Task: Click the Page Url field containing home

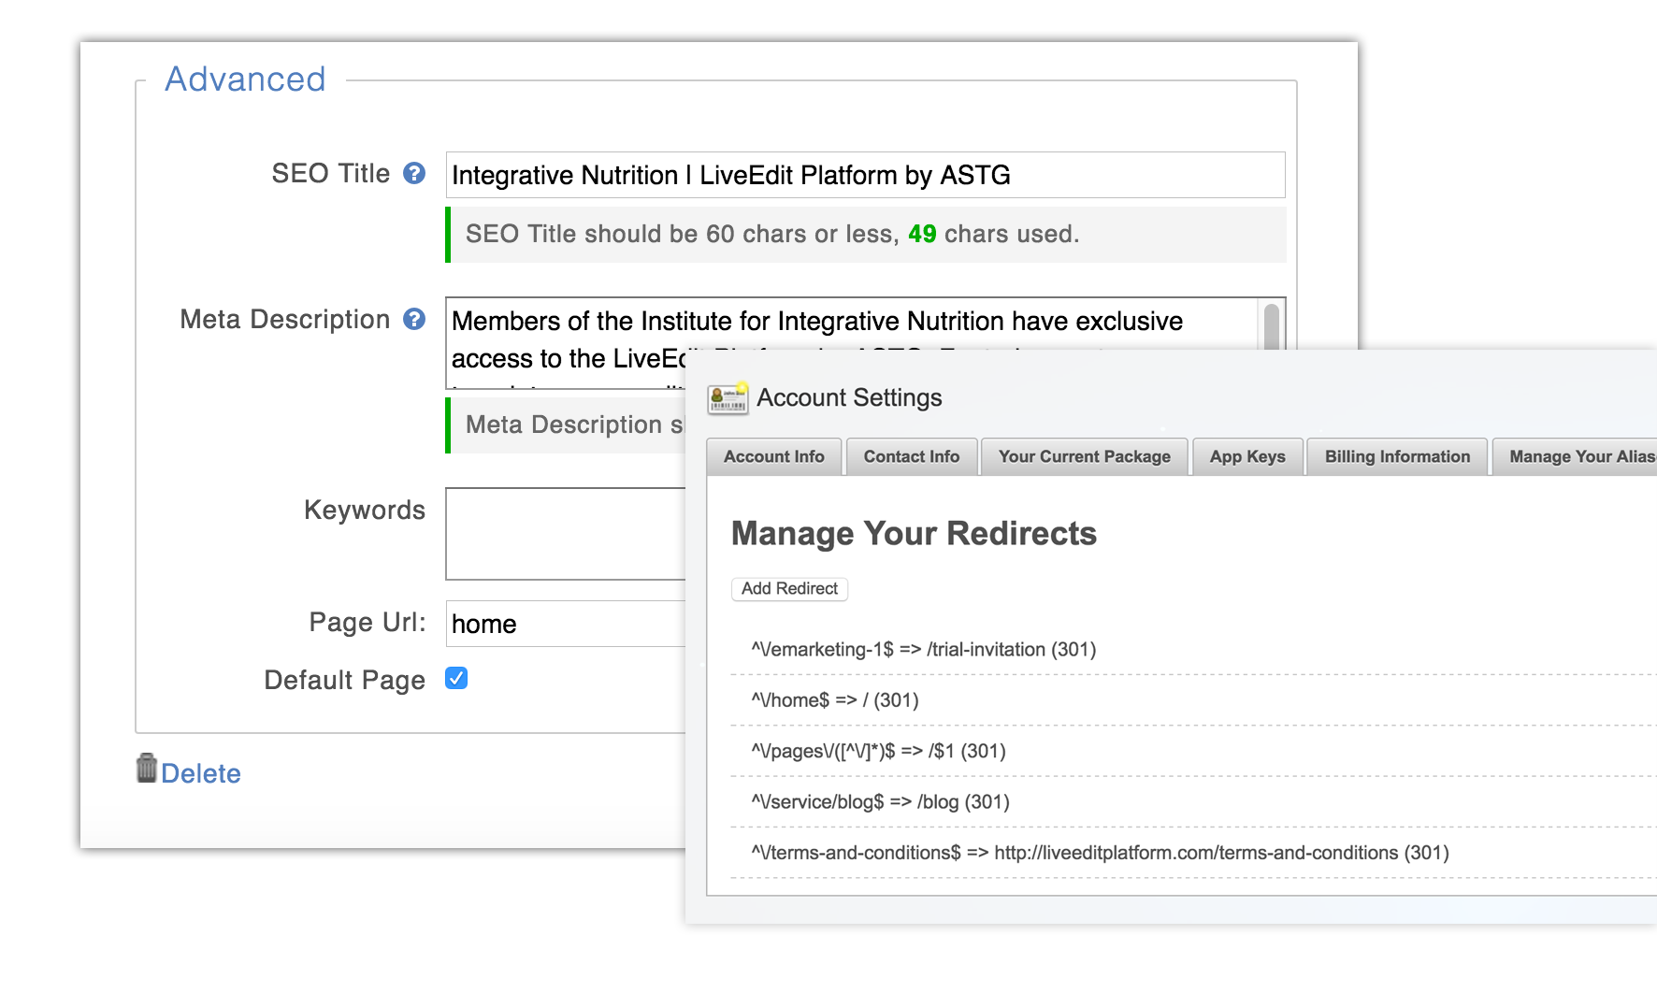Action: [566, 624]
